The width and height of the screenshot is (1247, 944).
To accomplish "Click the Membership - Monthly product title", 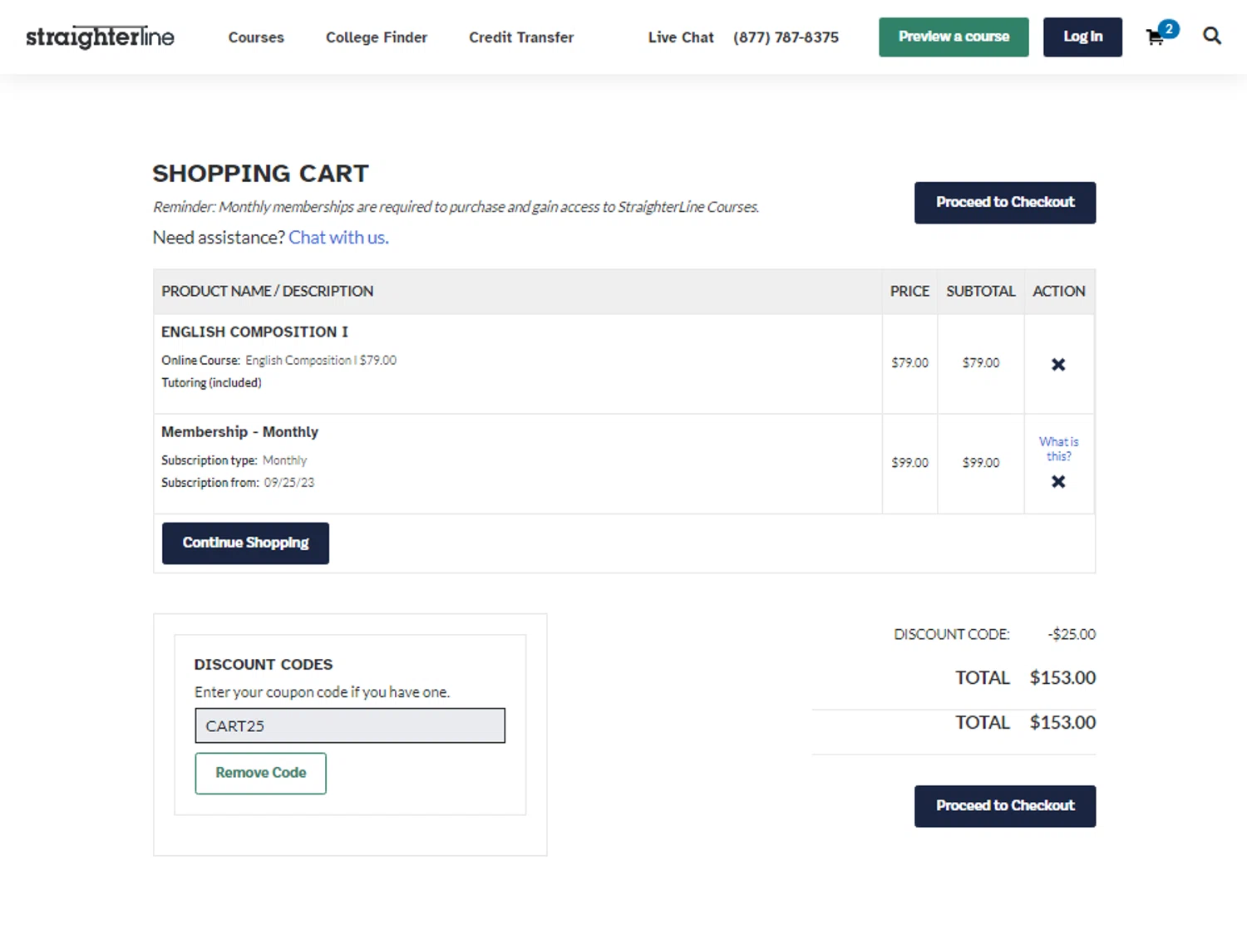I will pyautogui.click(x=239, y=432).
